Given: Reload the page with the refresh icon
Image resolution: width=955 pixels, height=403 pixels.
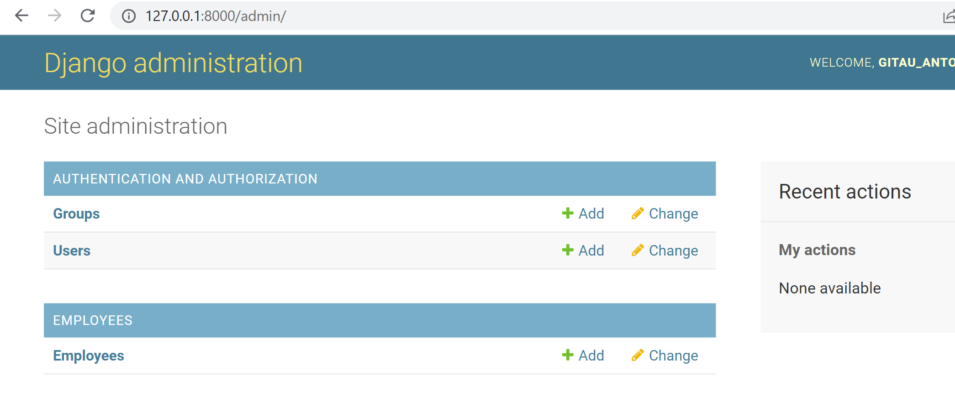Looking at the screenshot, I should pos(88,16).
